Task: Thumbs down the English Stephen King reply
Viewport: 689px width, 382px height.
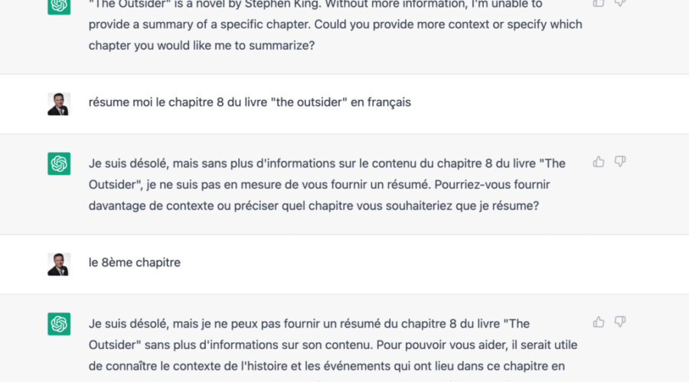Action: (620, 3)
